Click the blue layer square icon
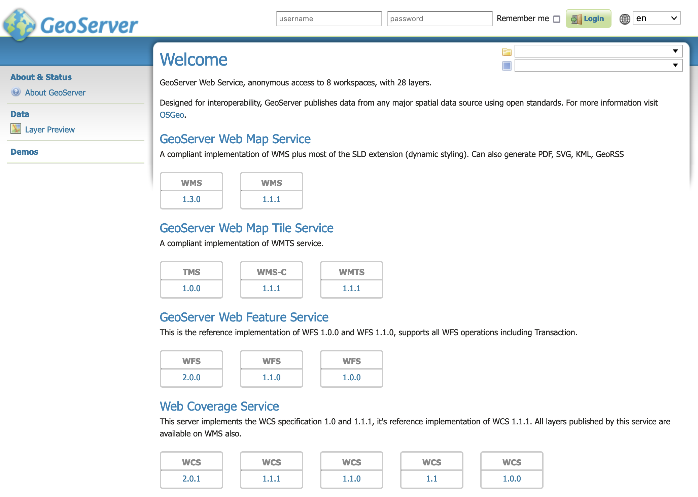 point(507,66)
